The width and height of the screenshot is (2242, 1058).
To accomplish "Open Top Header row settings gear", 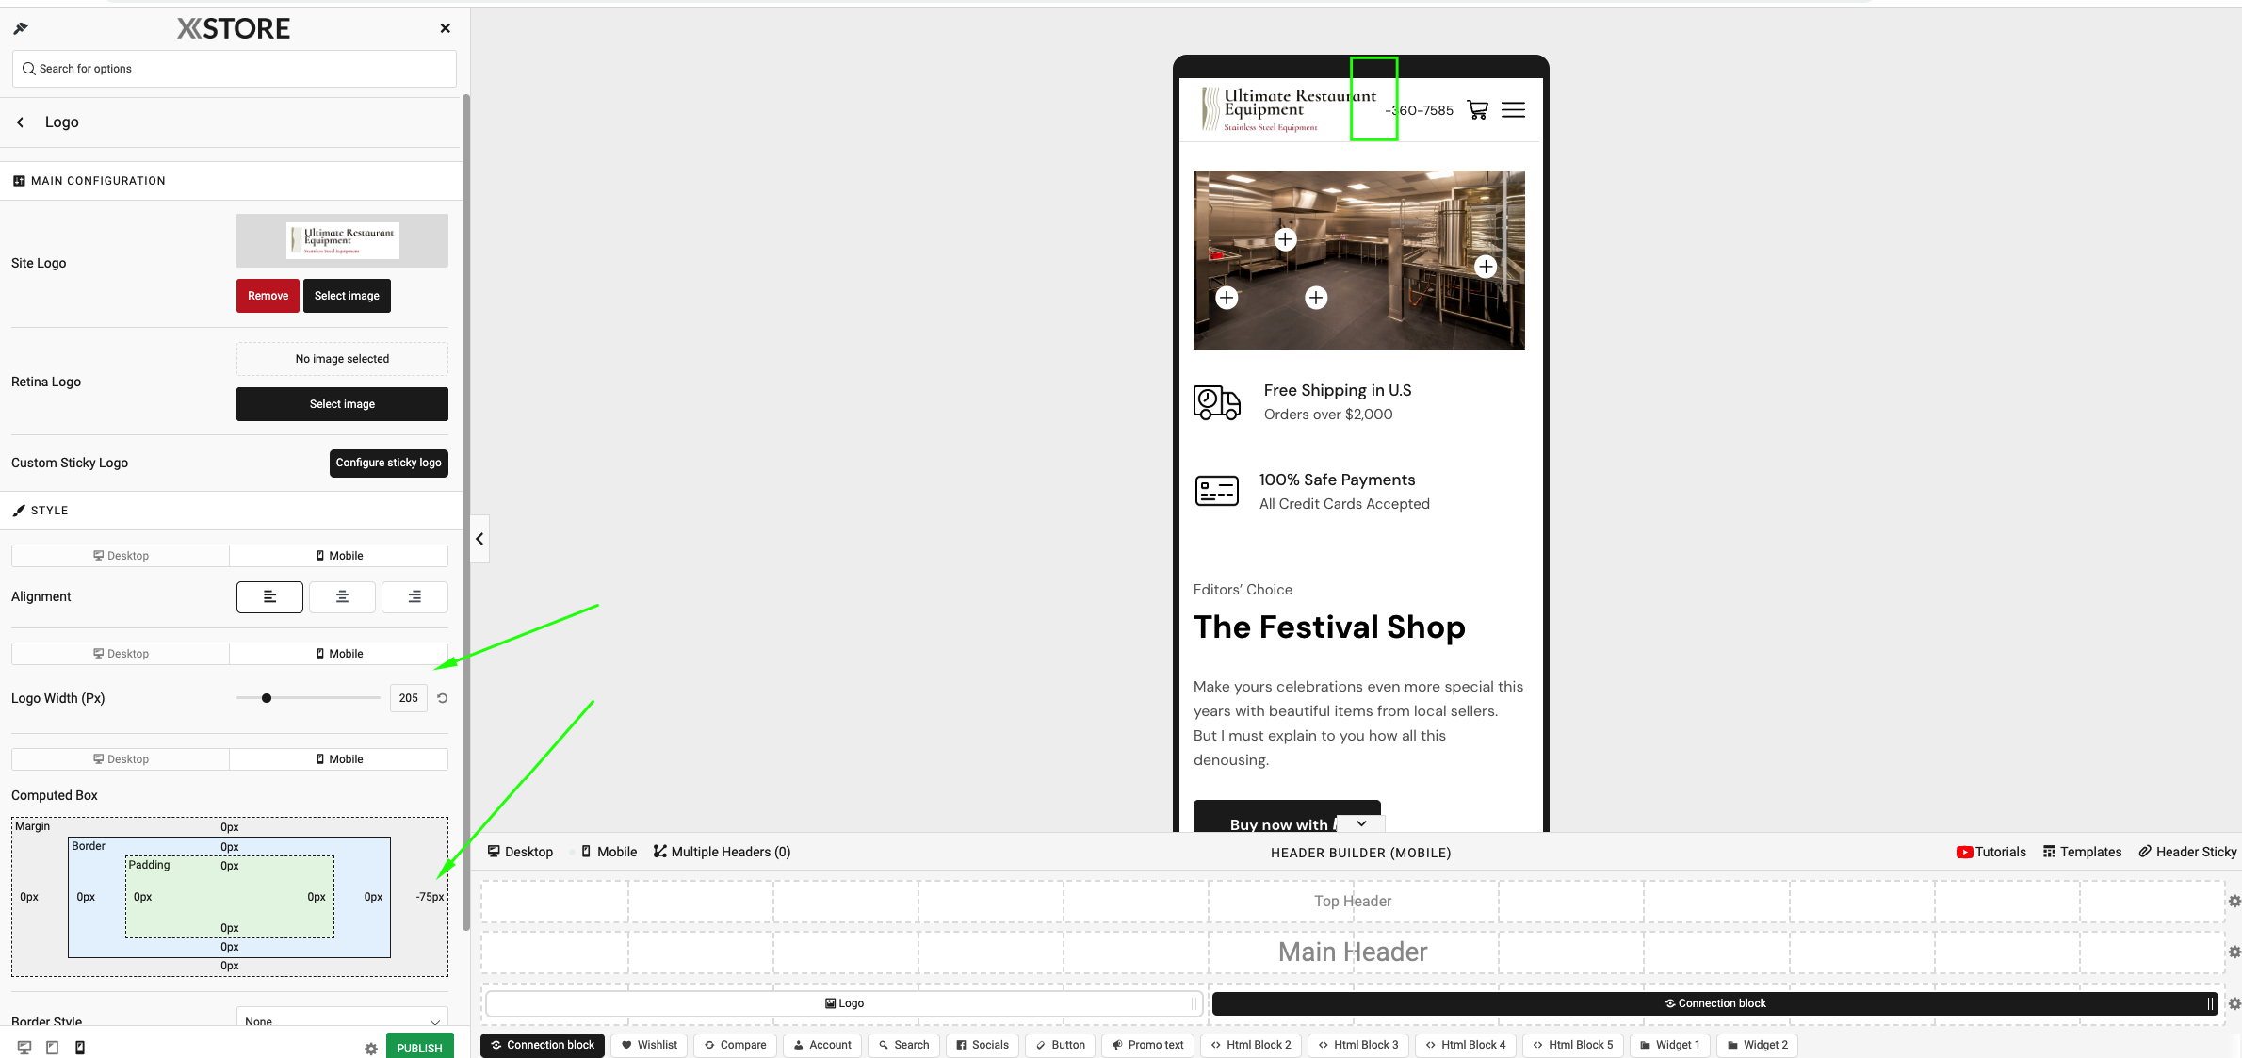I will [x=2234, y=902].
